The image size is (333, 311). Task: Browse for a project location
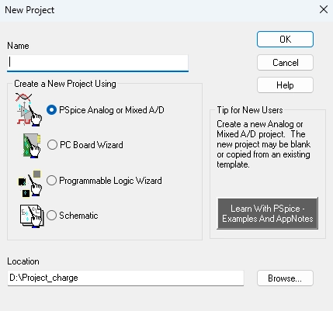(x=285, y=278)
